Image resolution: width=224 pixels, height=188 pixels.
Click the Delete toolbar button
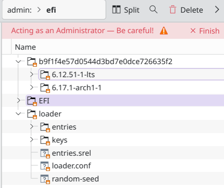[186, 10]
